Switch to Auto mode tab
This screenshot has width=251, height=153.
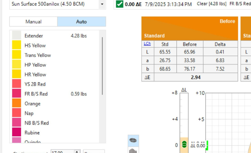(x=81, y=22)
